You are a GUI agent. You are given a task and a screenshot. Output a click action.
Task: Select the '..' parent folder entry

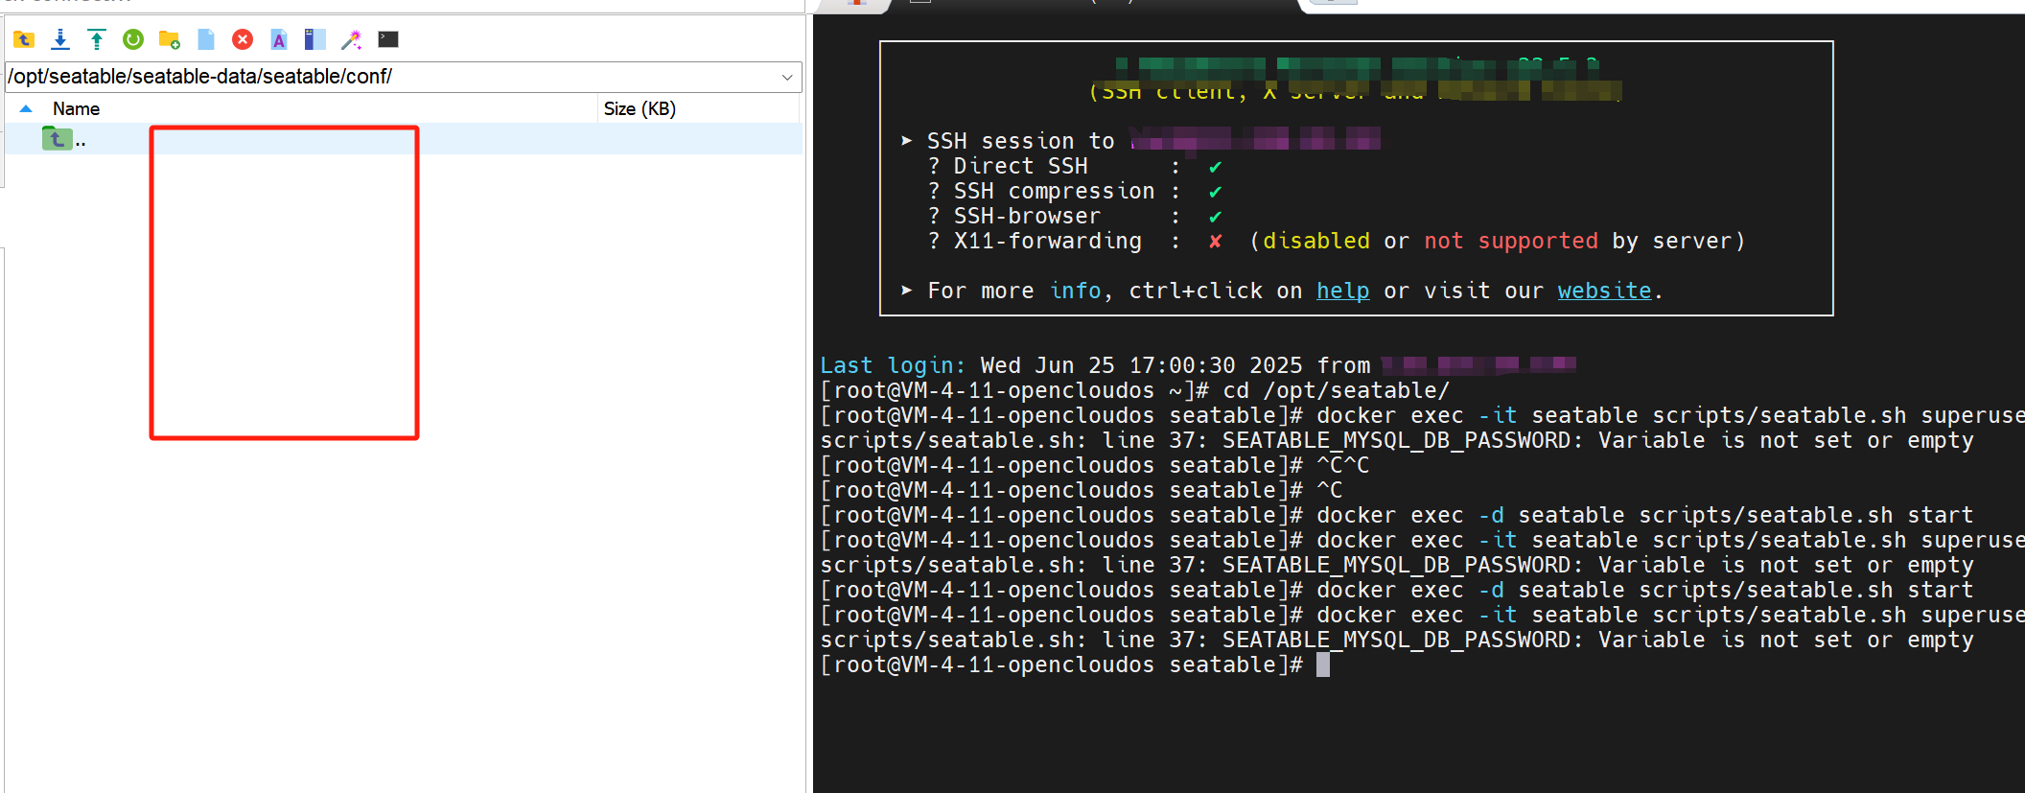(403, 140)
